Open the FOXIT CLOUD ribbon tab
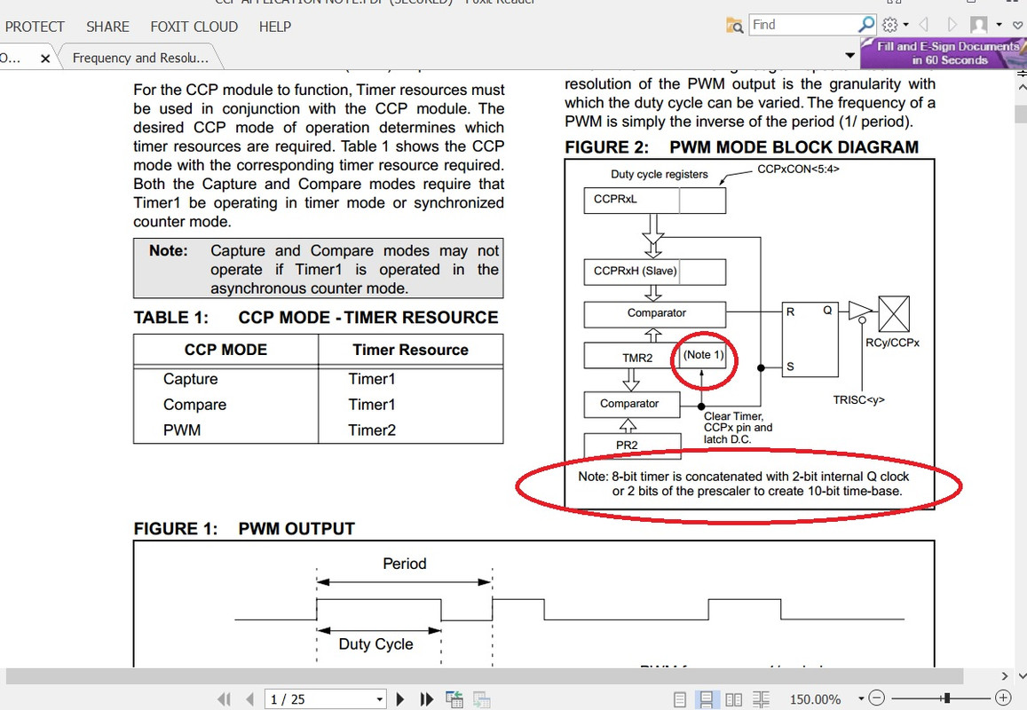The height and width of the screenshot is (710, 1027). point(194,27)
